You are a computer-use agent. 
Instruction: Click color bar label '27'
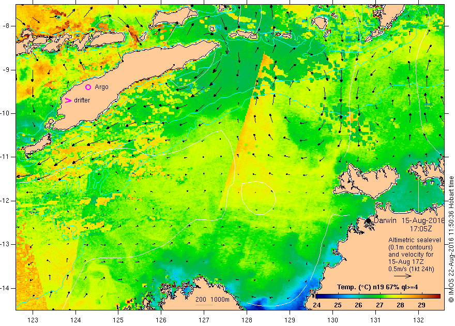[x=380, y=305]
